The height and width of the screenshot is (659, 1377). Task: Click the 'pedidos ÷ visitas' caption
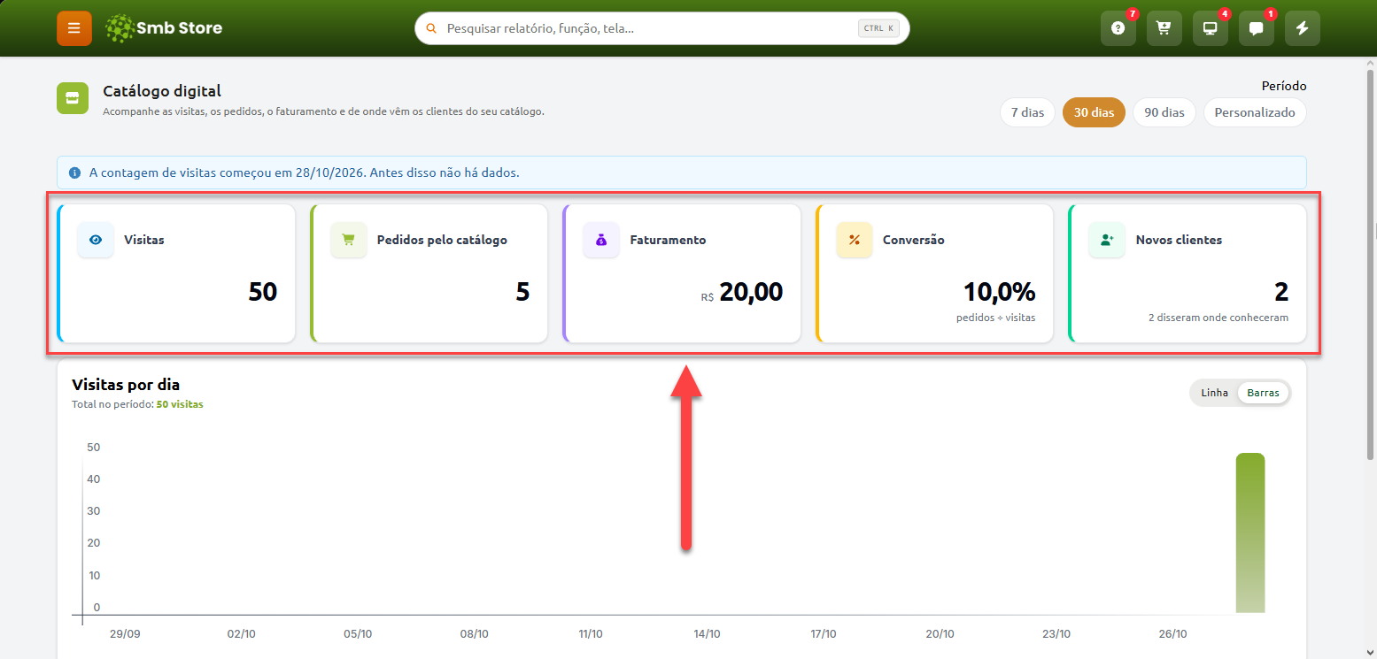[x=995, y=318]
